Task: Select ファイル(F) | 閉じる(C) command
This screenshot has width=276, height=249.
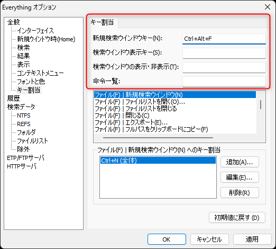Action: click(x=175, y=115)
